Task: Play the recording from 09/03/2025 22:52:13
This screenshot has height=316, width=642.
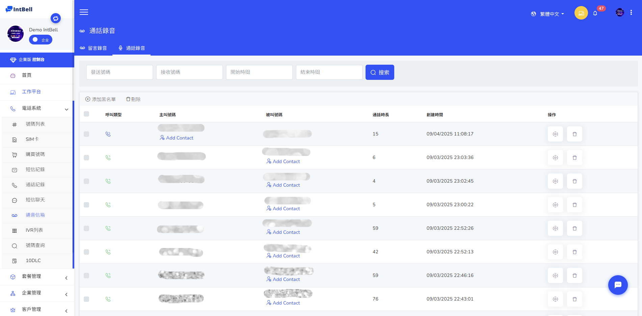Action: tap(555, 252)
